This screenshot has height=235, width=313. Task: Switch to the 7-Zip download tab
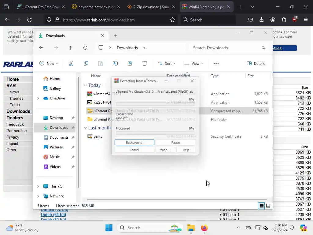151,7
